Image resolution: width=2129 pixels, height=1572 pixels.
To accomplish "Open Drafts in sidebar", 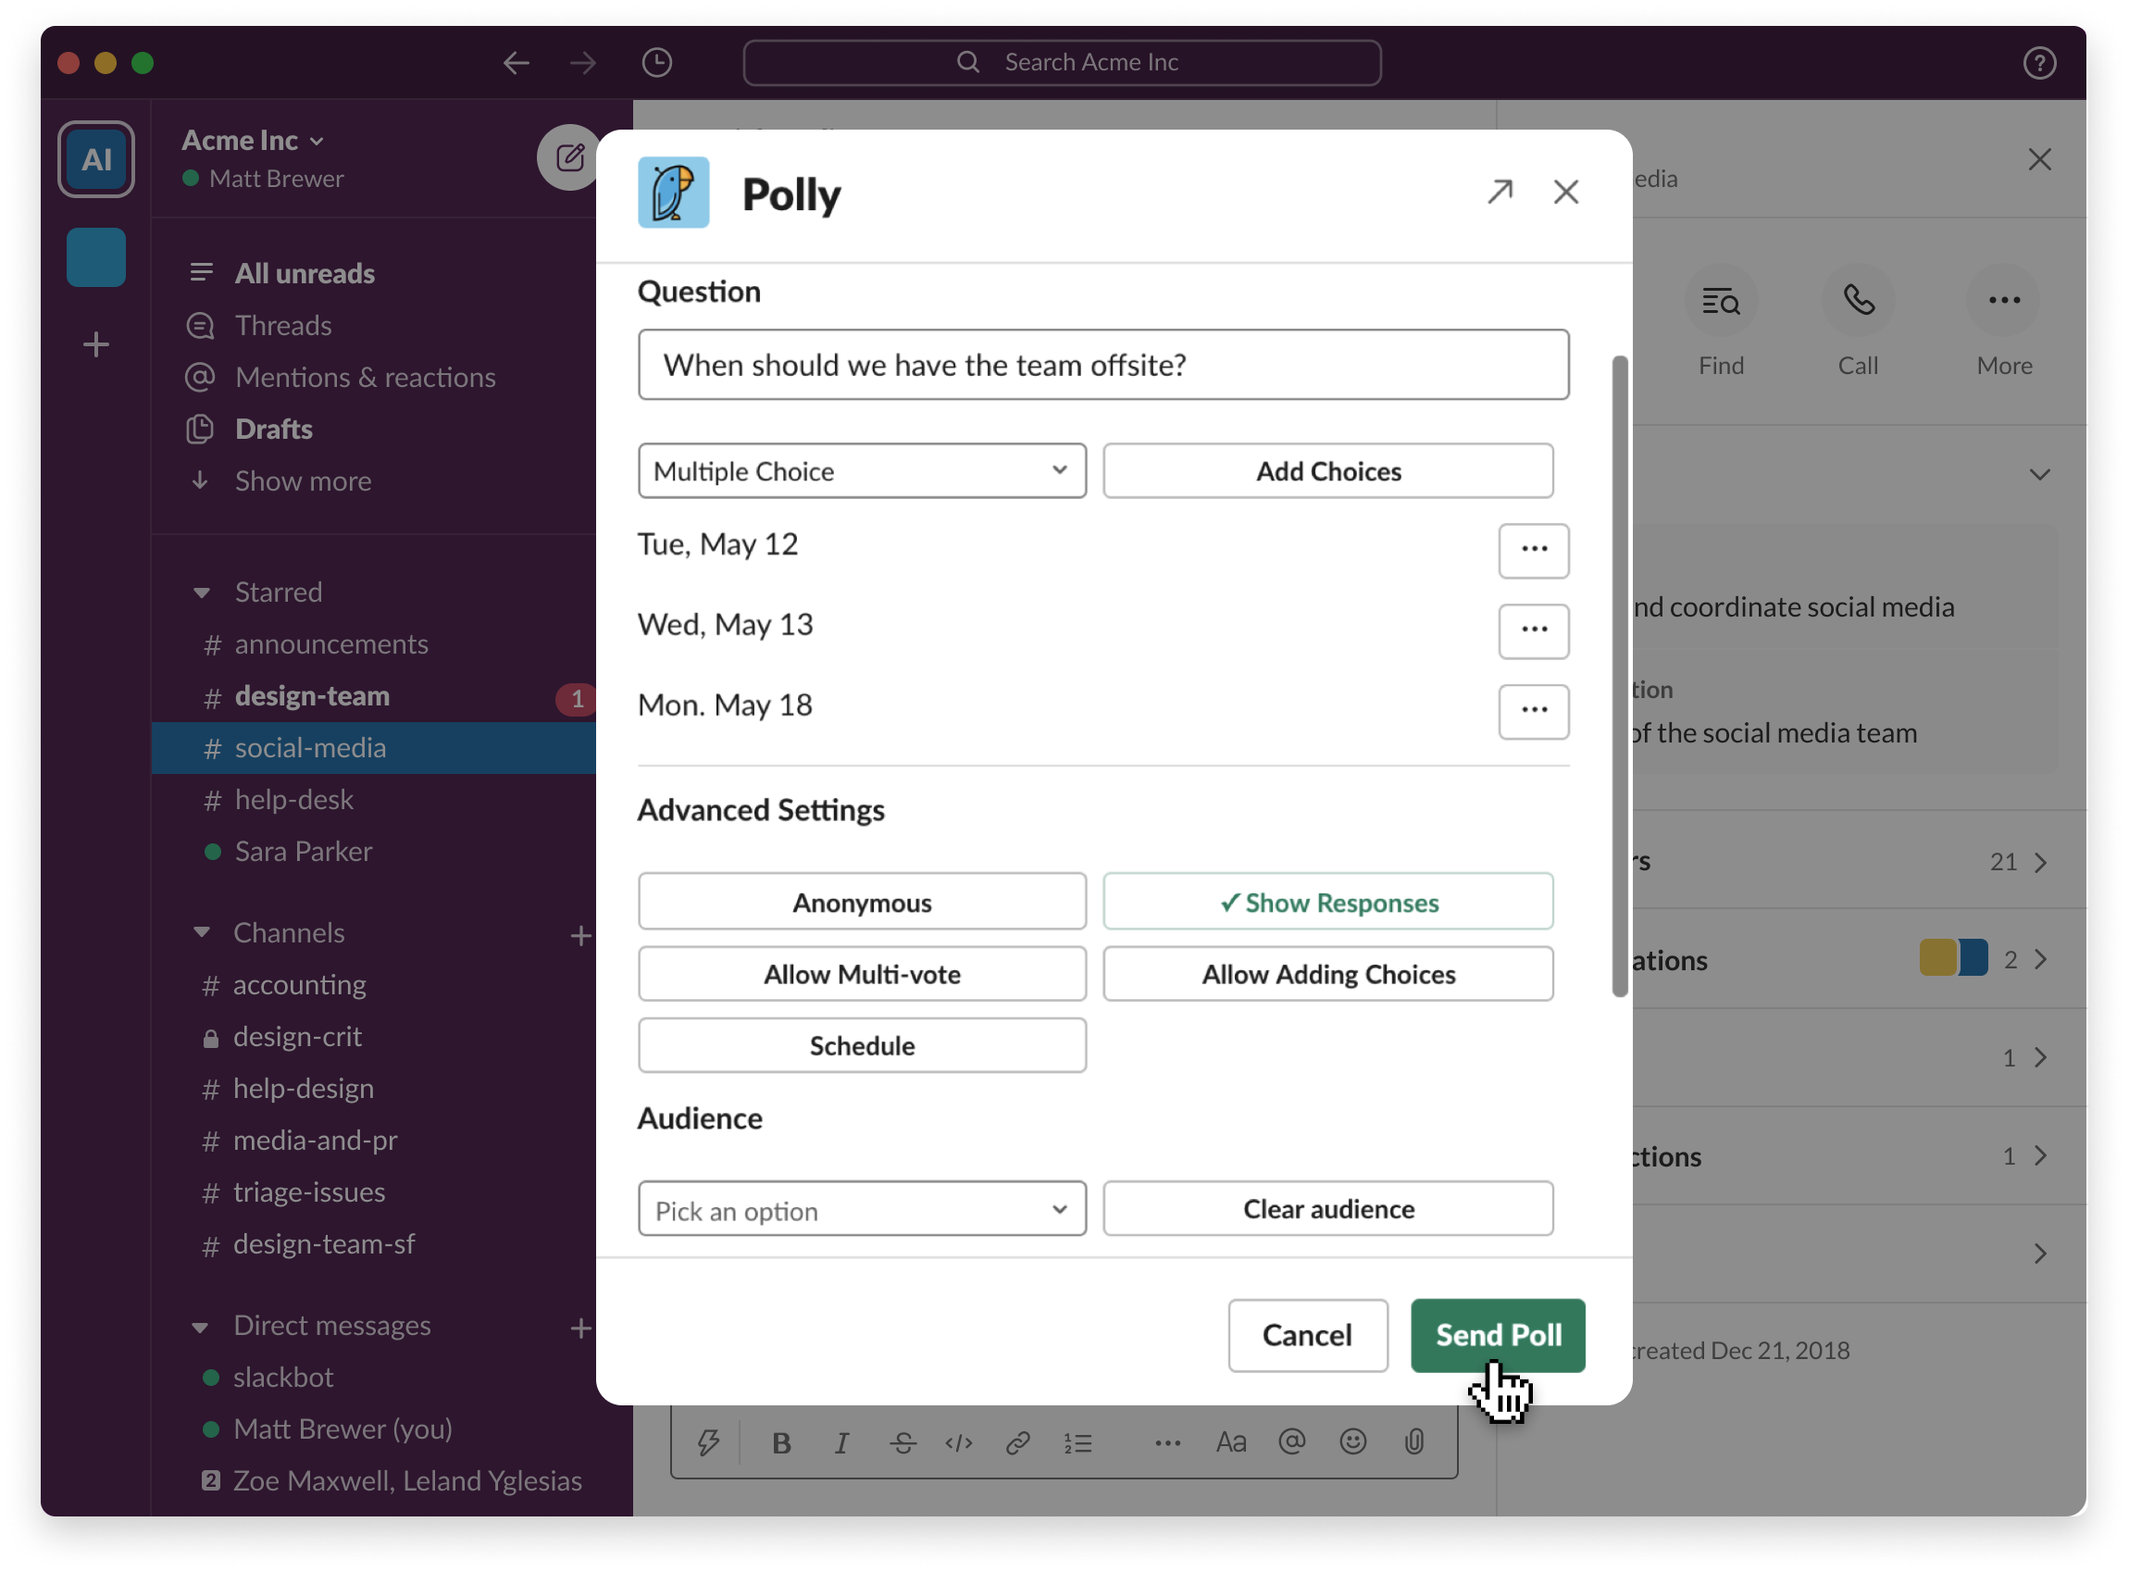I will click(273, 430).
